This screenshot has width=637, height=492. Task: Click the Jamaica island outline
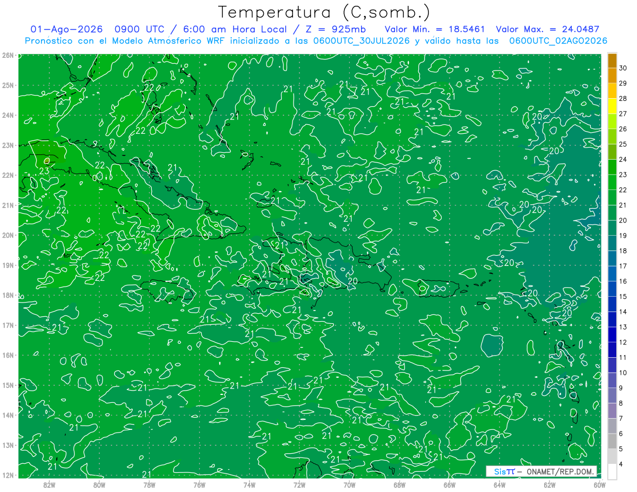[168, 291]
